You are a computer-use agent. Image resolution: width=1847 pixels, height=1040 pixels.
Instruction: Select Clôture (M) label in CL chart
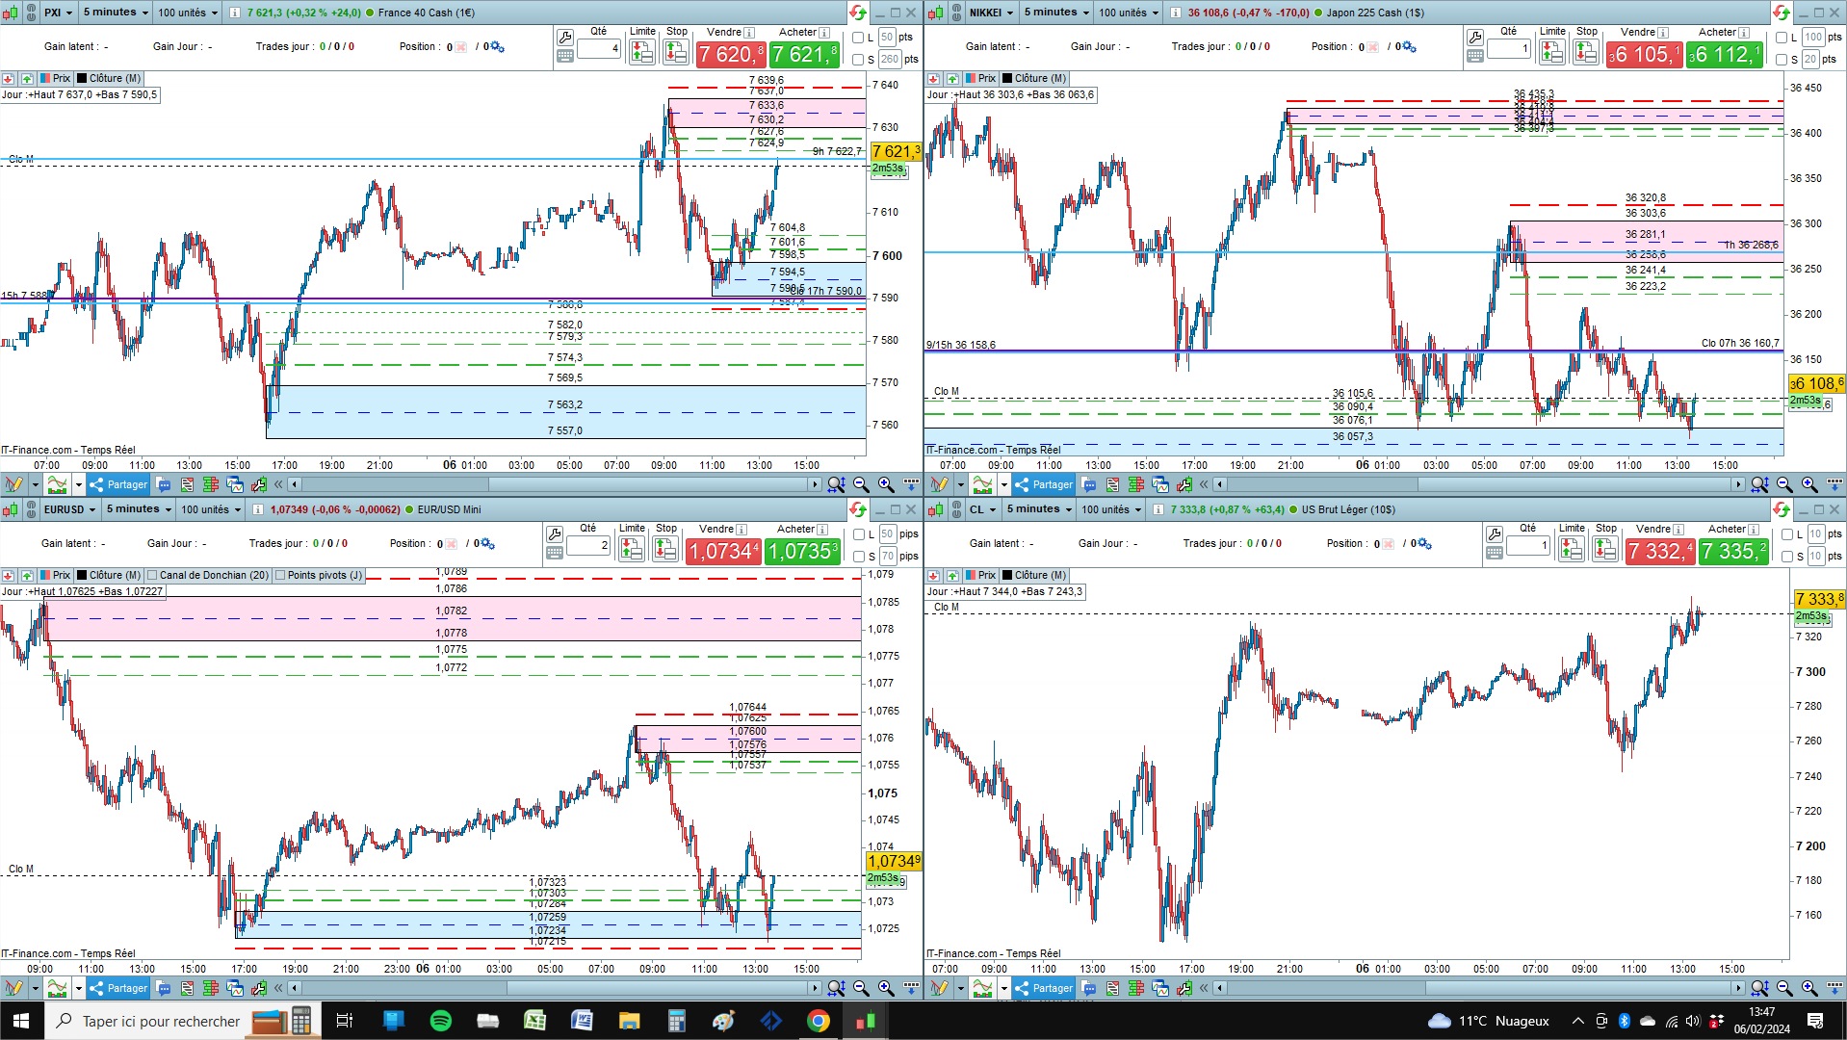(x=1033, y=575)
